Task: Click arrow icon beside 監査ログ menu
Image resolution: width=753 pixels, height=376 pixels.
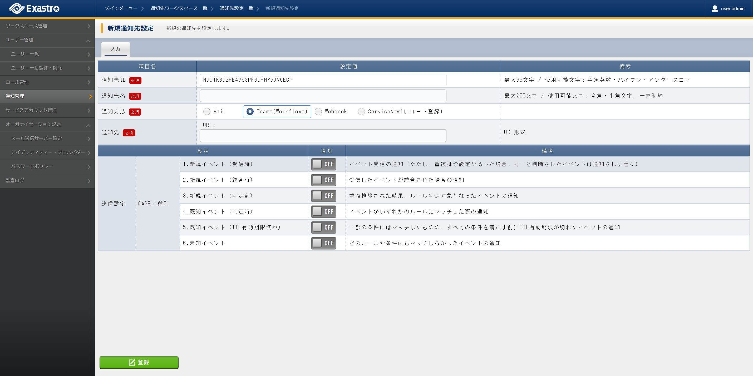Action: (89, 181)
